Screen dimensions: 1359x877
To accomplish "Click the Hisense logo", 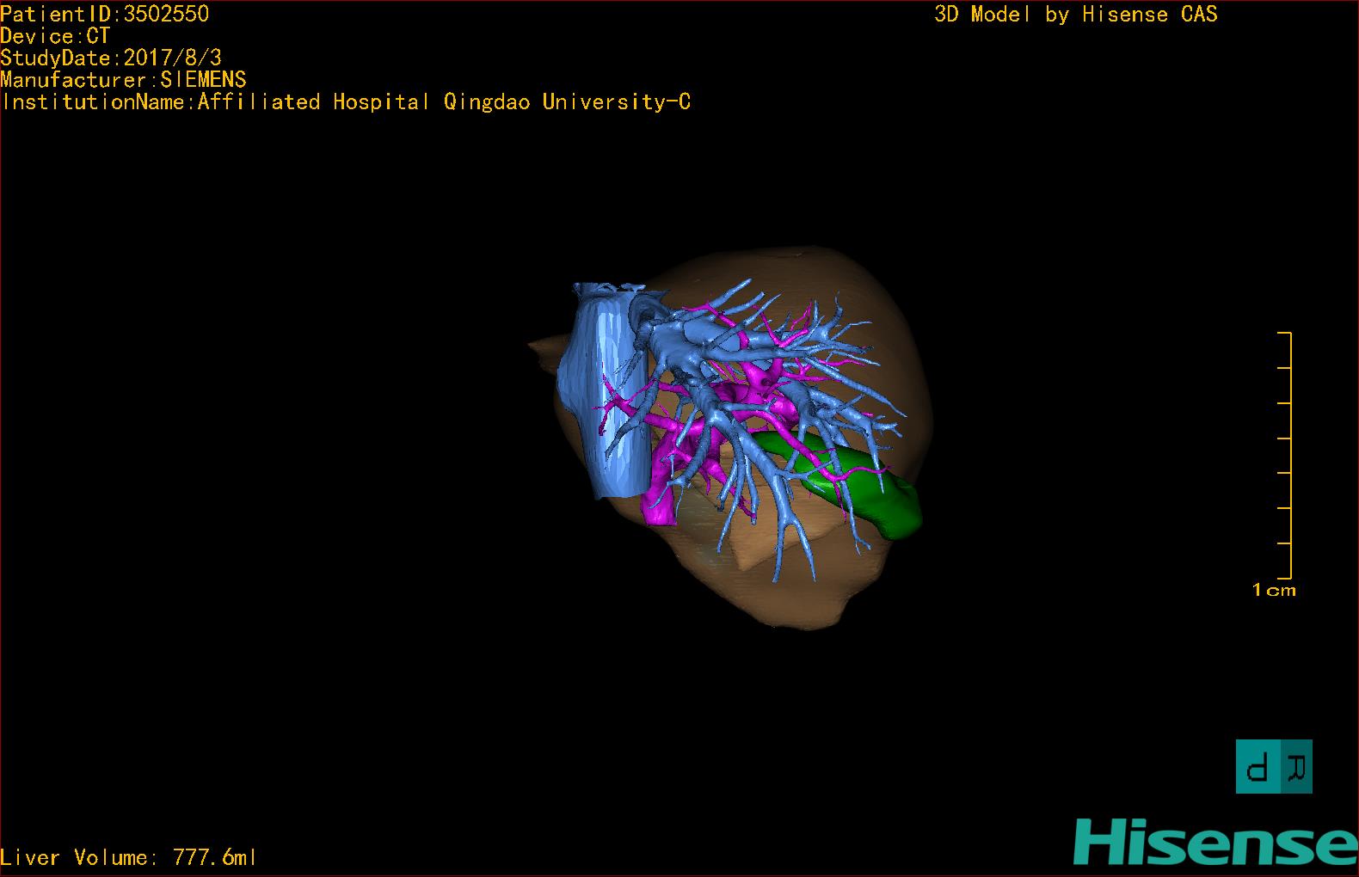I will click(1215, 842).
